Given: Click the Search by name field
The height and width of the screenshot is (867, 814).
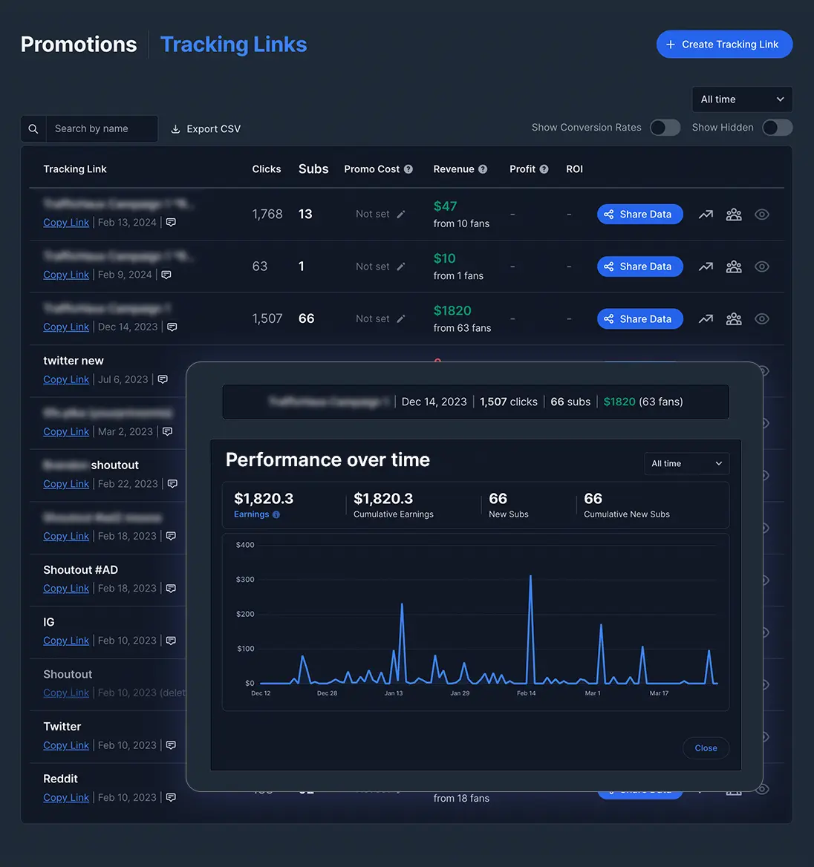Looking at the screenshot, I should [x=102, y=128].
